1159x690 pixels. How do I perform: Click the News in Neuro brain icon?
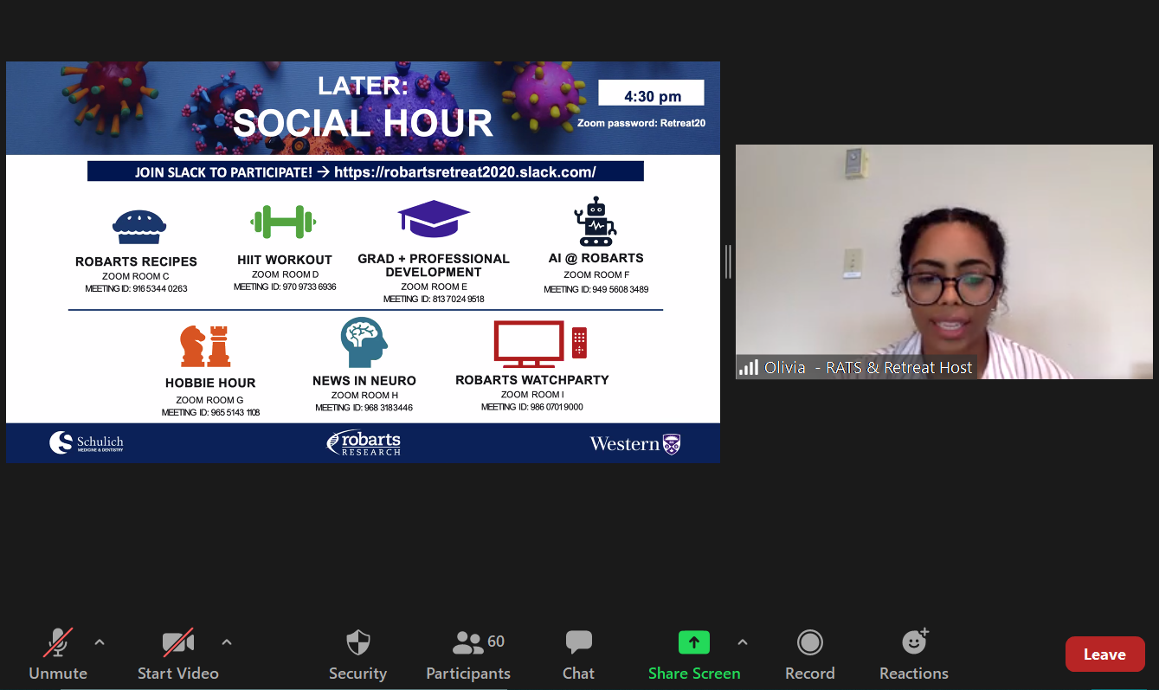point(364,342)
